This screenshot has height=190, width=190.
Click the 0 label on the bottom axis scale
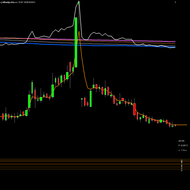tap(182, 171)
